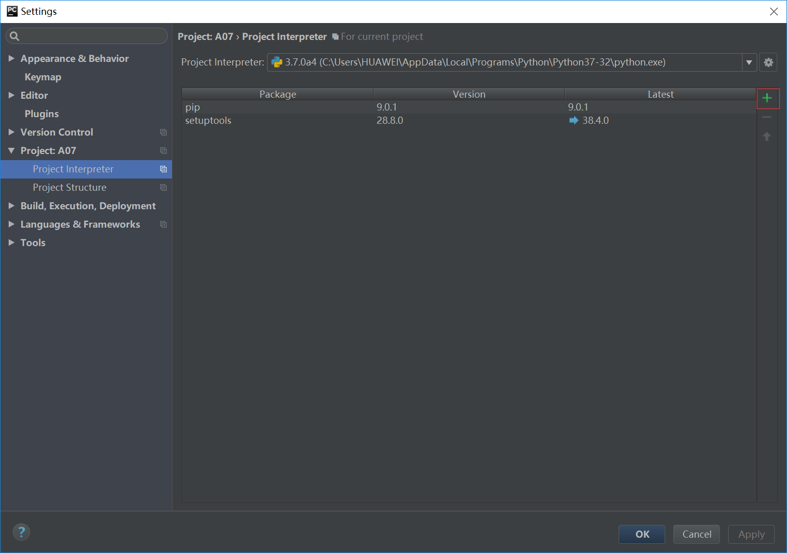The width and height of the screenshot is (787, 553).
Task: Open the Plugins settings page
Action: click(x=41, y=114)
